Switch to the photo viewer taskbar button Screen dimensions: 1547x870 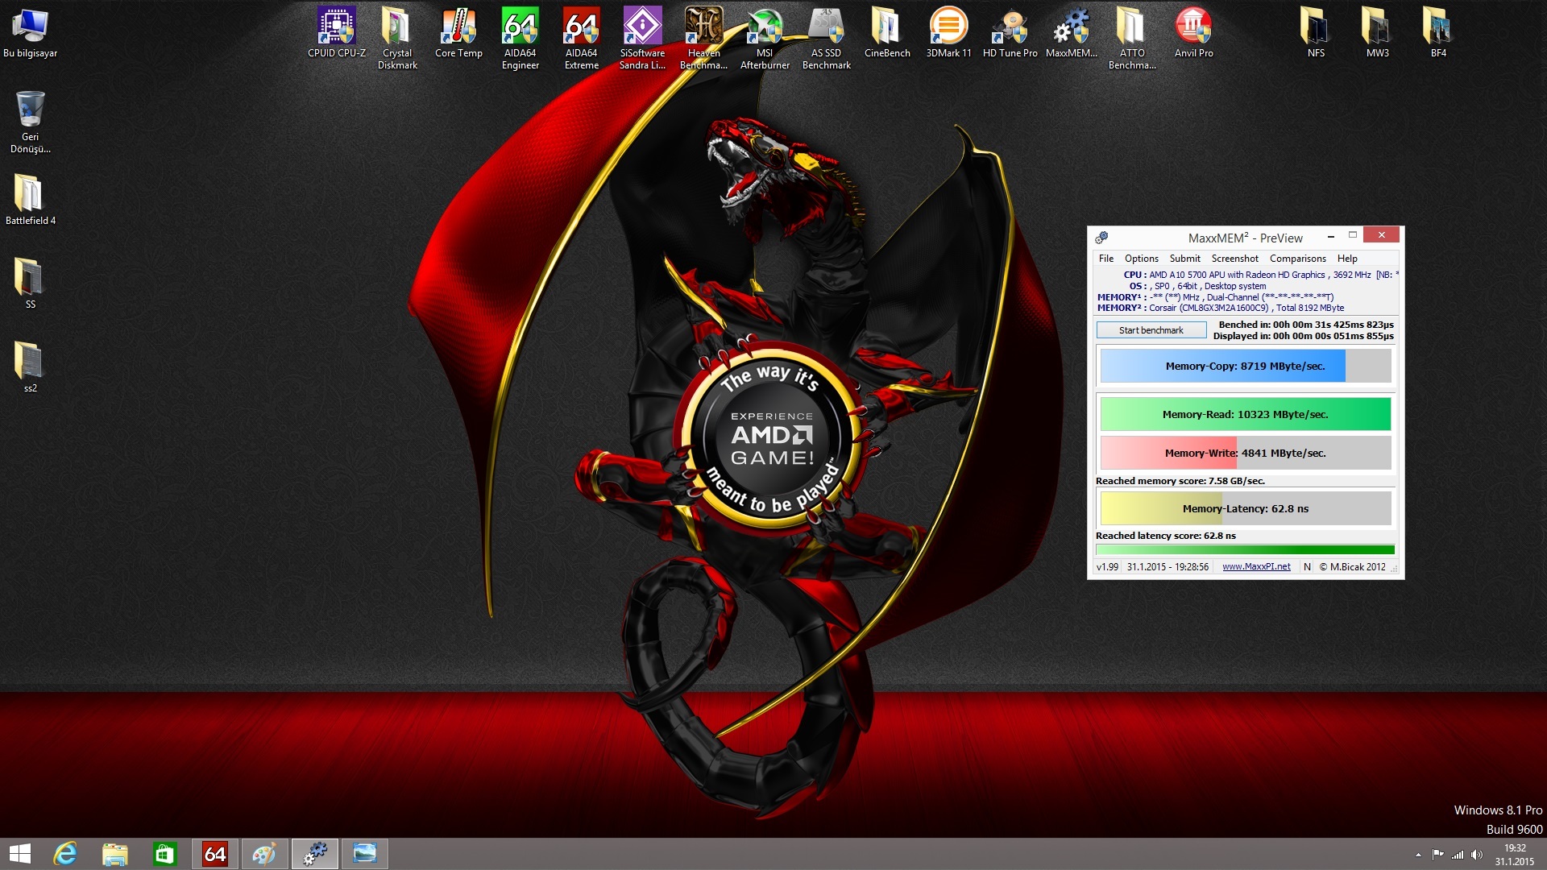(x=365, y=854)
